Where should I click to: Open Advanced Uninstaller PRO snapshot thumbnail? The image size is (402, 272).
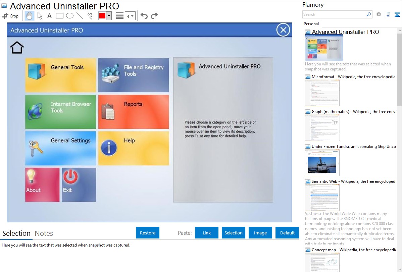(x=324, y=48)
